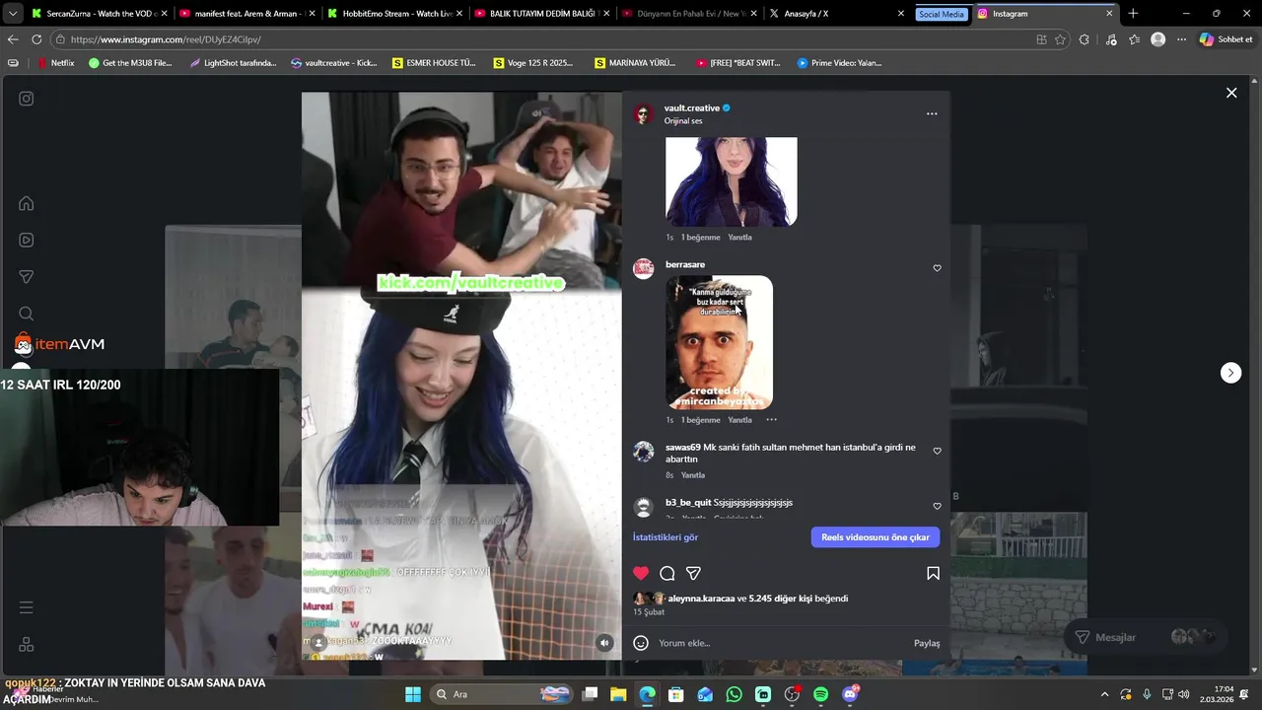Open browser extensions icon
The width and height of the screenshot is (1262, 710).
[x=1085, y=39]
